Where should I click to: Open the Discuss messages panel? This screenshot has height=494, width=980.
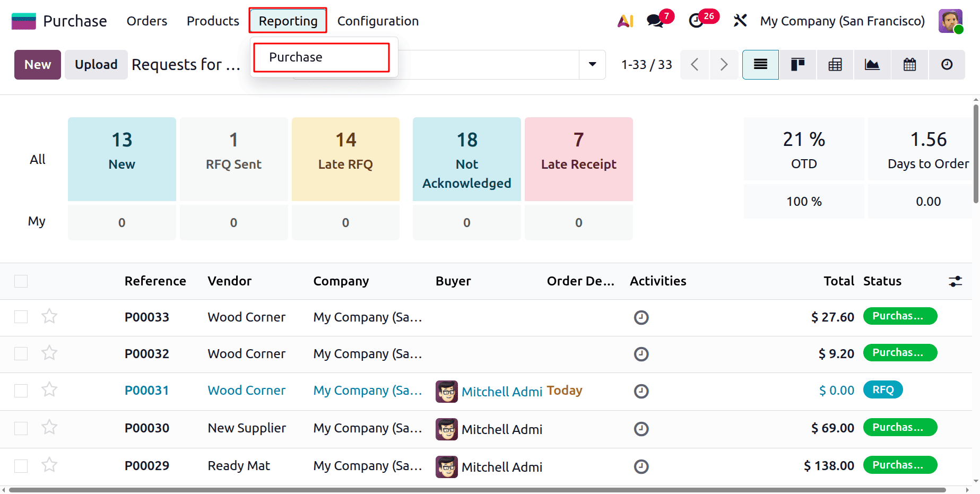pos(654,21)
